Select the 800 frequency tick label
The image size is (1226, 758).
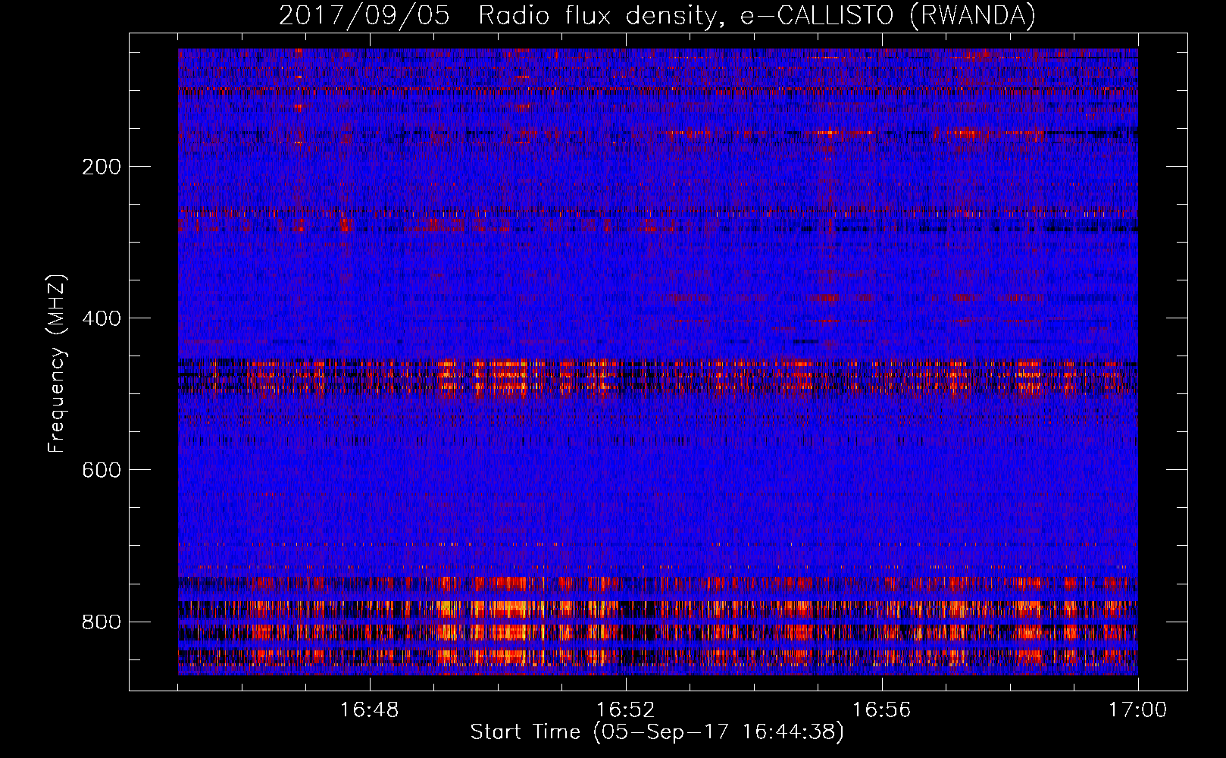[101, 622]
